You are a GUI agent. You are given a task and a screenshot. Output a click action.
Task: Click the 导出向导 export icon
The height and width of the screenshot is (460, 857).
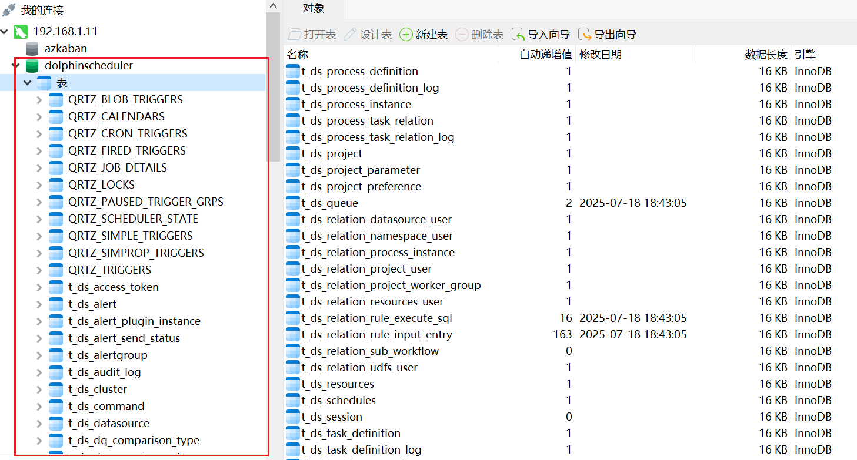(585, 35)
